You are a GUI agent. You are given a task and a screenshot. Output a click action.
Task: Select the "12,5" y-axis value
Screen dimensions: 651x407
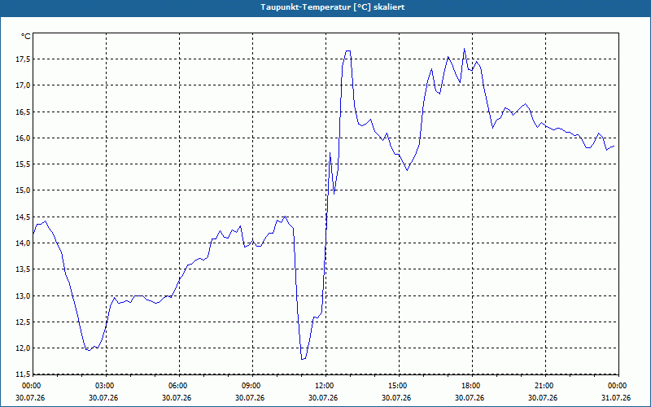23,322
